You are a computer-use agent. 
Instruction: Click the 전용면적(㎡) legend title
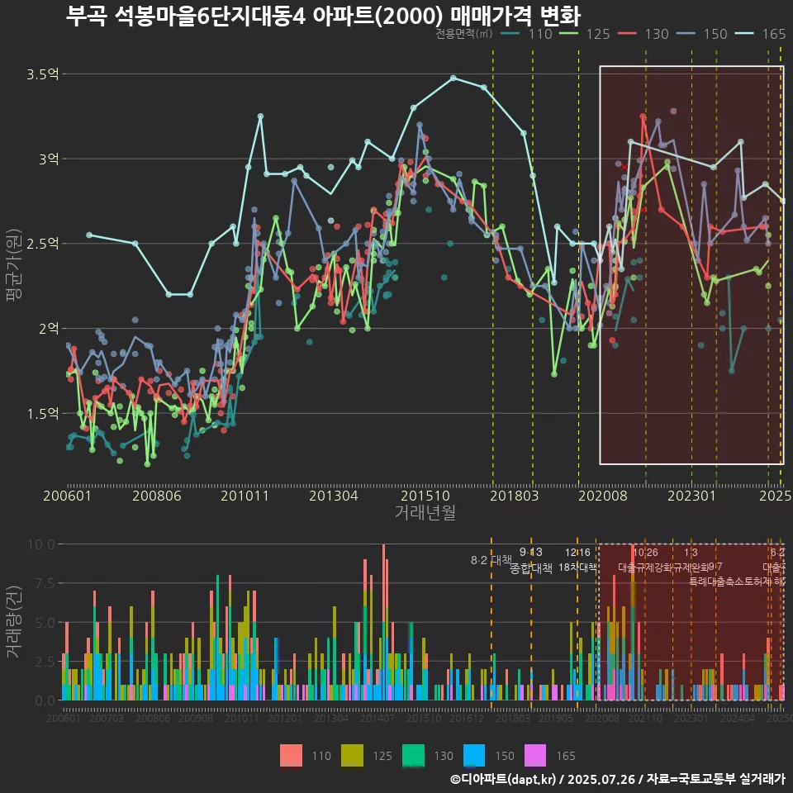click(463, 34)
